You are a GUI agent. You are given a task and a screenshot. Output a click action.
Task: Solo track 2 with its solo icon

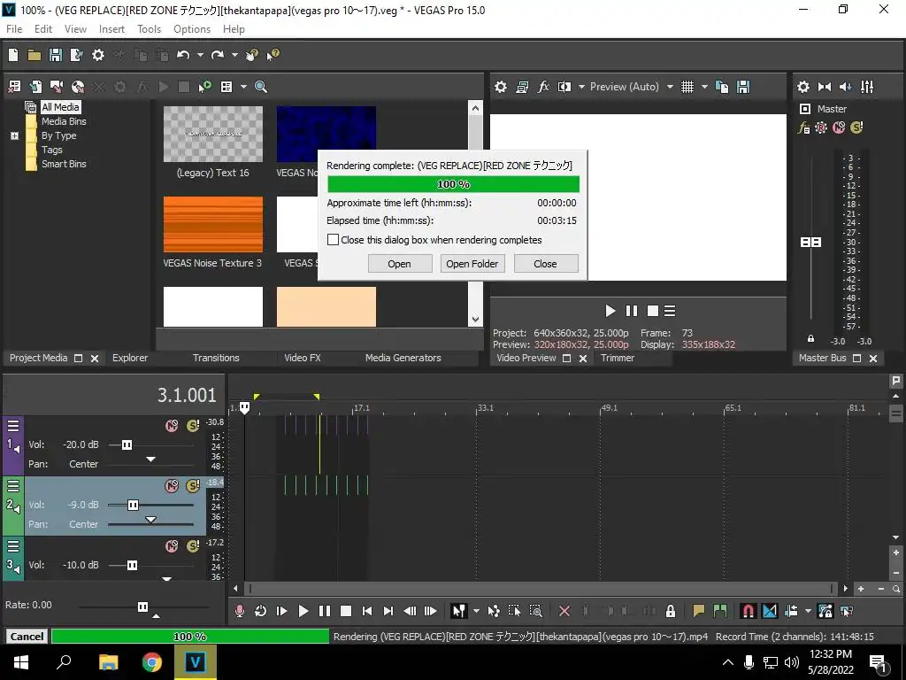[192, 486]
